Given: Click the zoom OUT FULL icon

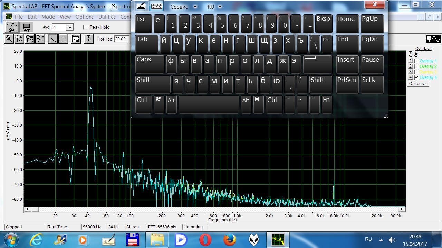Looking at the screenshot, I should click(x=40, y=39).
